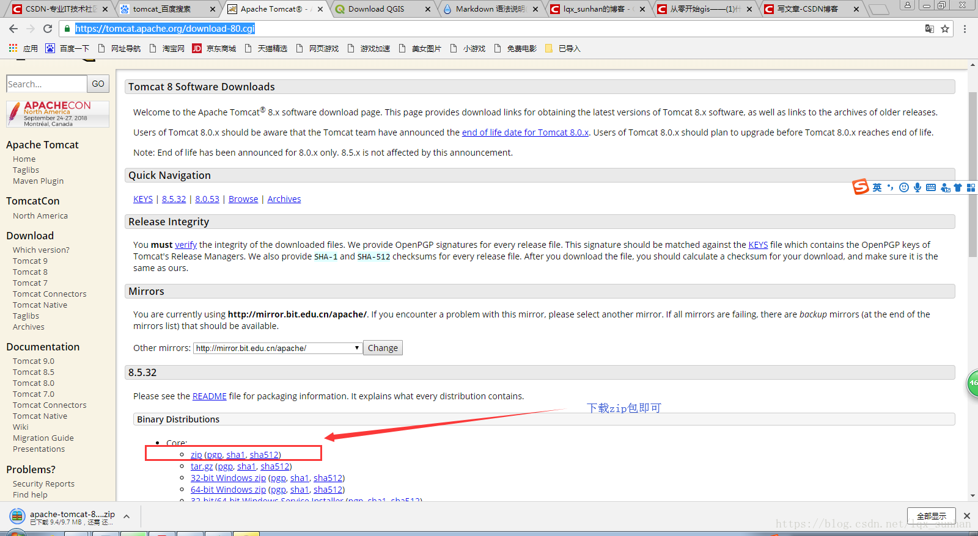
Task: Click the green floating circle badge
Action: pyautogui.click(x=972, y=383)
